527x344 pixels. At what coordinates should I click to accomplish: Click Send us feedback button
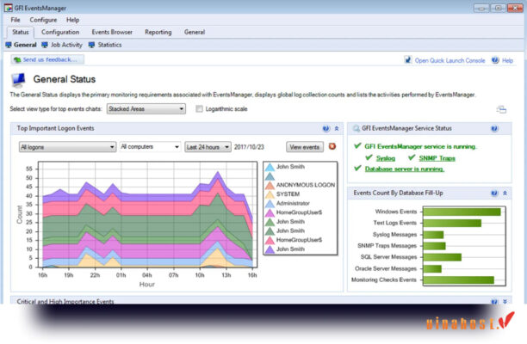pyautogui.click(x=47, y=59)
